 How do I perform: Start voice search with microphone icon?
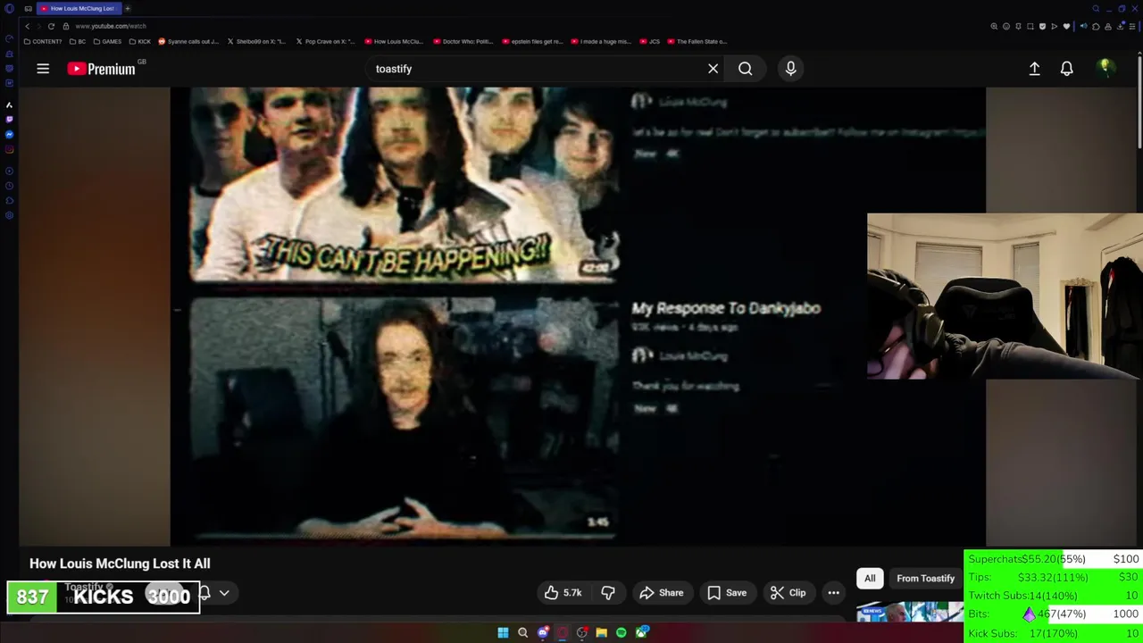point(790,69)
